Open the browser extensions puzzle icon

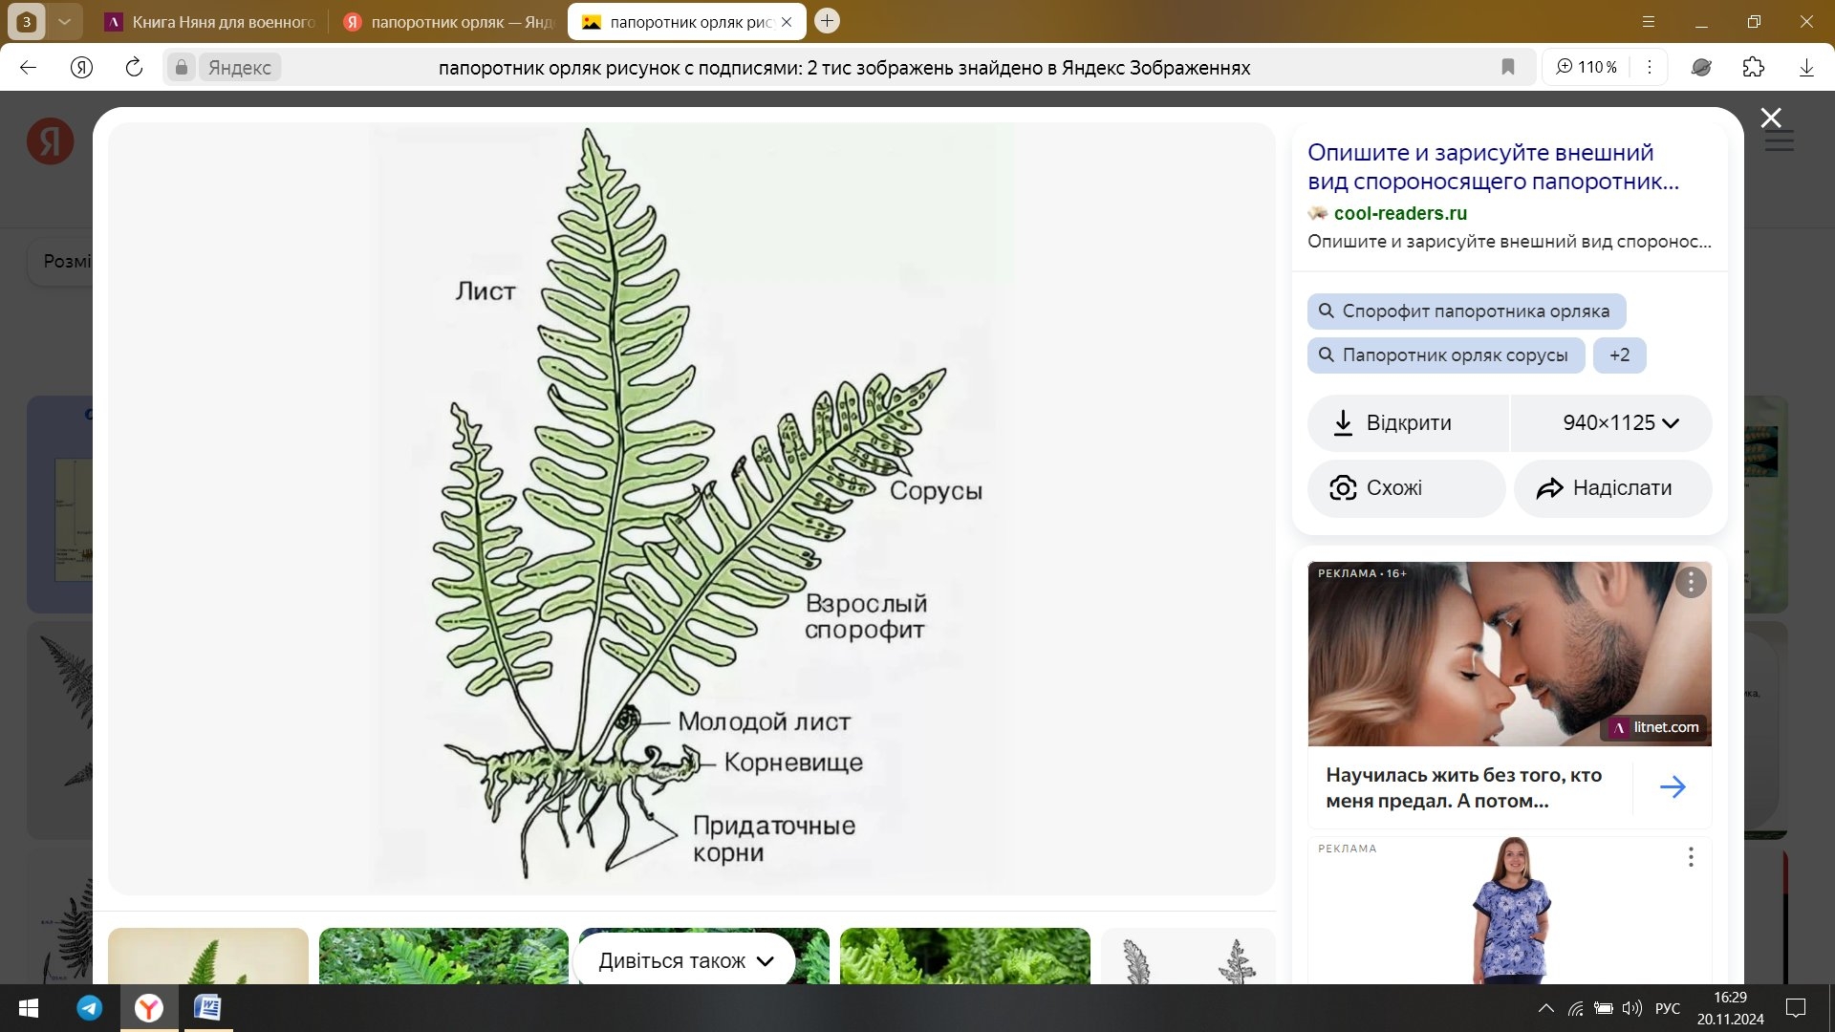(x=1753, y=67)
